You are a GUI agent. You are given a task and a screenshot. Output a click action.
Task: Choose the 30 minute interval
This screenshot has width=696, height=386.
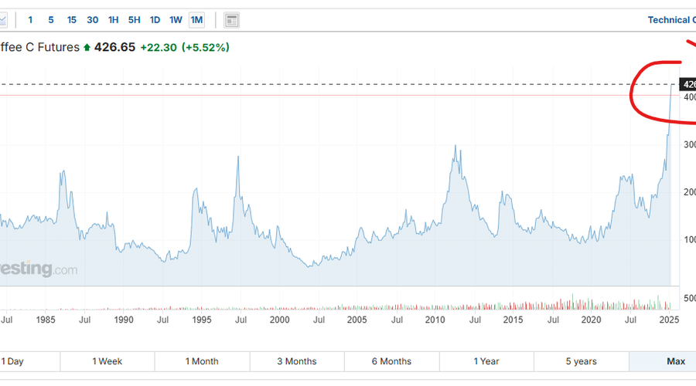93,20
